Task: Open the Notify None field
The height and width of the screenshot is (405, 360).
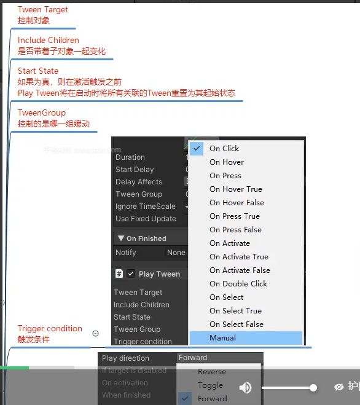Action: (x=176, y=253)
